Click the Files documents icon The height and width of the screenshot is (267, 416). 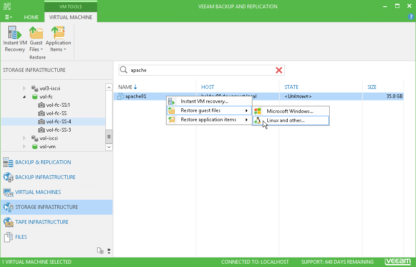tap(8, 237)
